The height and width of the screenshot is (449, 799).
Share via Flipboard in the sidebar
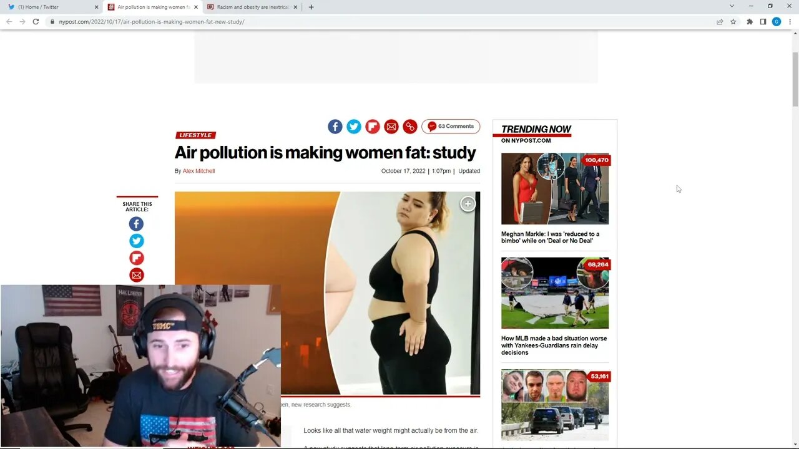pyautogui.click(x=136, y=258)
